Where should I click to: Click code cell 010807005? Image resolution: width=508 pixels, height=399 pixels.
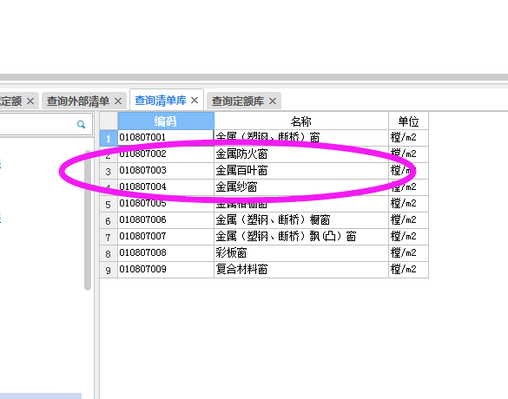click(166, 204)
